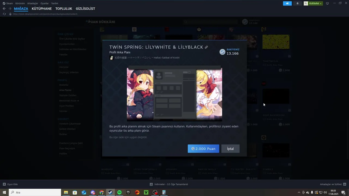Open Calculator from taskbar
Screen dimensions: 349x196
click(164, 192)
